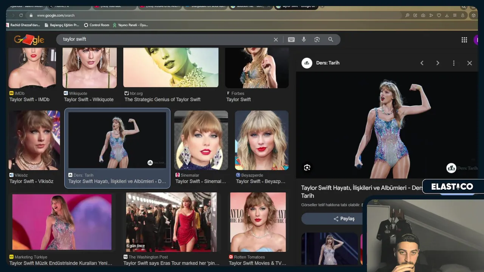
Task: Open the Yayıncı Paneli bookmark
Action: (130, 25)
